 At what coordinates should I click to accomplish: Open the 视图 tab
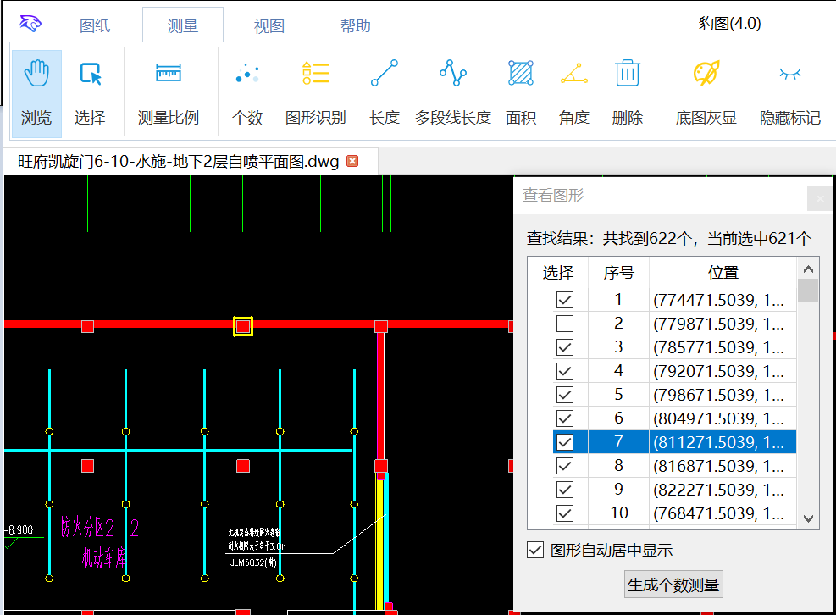(269, 25)
